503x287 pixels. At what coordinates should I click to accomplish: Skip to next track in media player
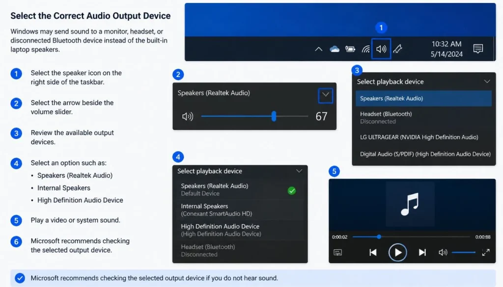point(422,252)
